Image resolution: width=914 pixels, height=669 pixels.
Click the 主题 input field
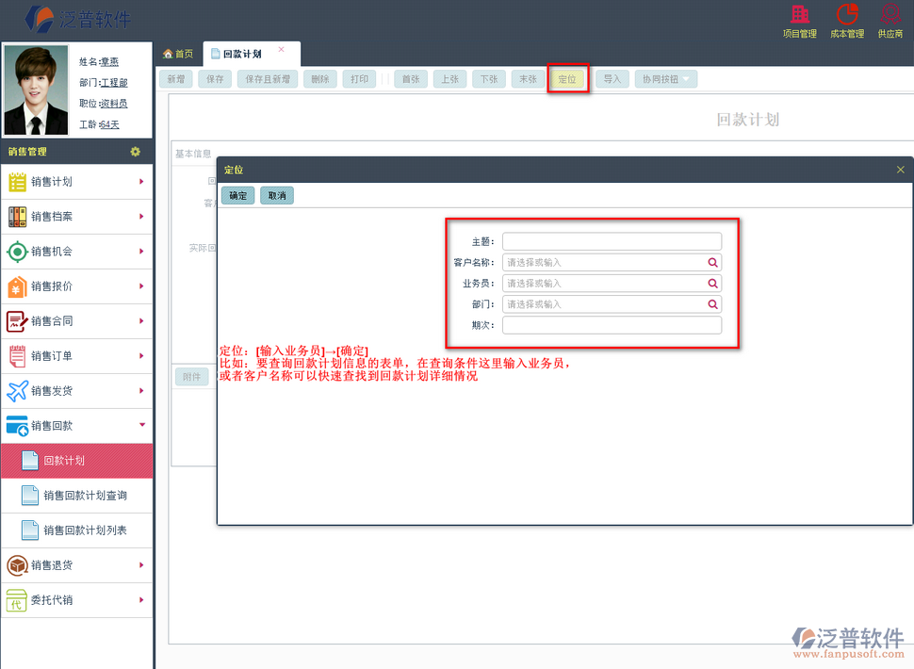click(x=612, y=242)
